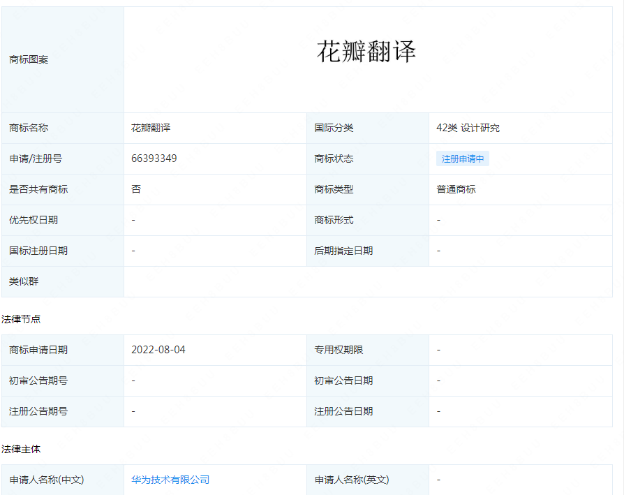Click the 普通商标 trademark type value

[456, 189]
